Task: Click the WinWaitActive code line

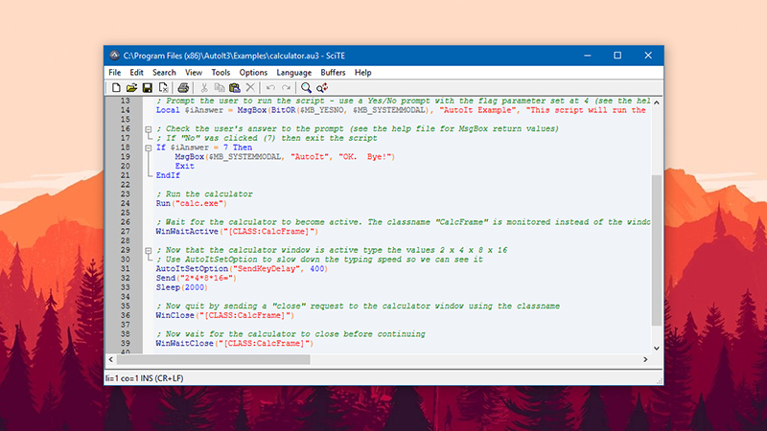Action: pos(237,232)
